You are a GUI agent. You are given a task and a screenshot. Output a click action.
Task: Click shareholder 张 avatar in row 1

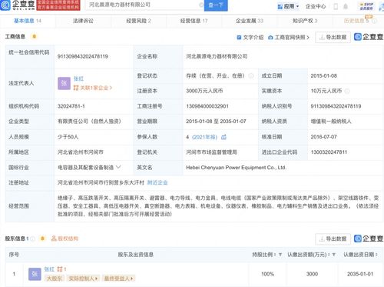coord(35,274)
